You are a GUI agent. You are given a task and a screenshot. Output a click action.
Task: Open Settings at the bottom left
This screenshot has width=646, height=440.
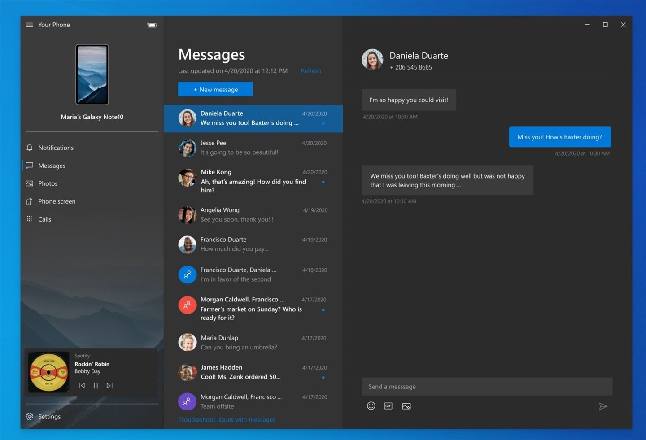click(49, 417)
